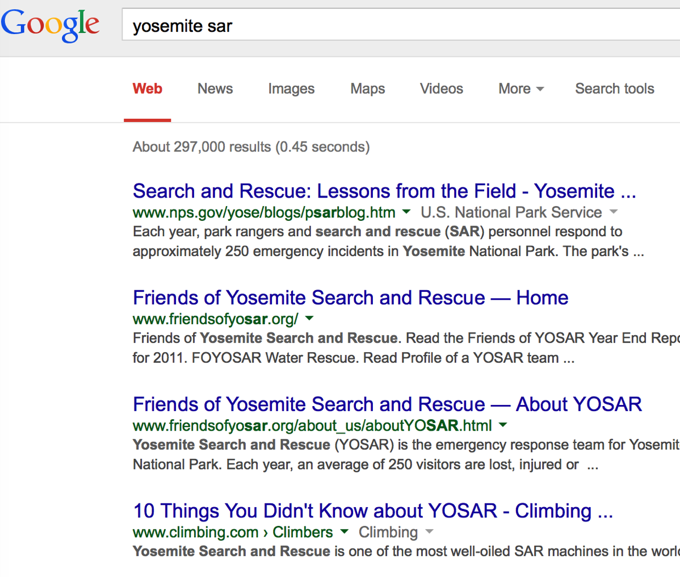680x577 pixels.
Task: Expand arrow beside www.friendsofyosar.org/ URL
Action: point(309,318)
